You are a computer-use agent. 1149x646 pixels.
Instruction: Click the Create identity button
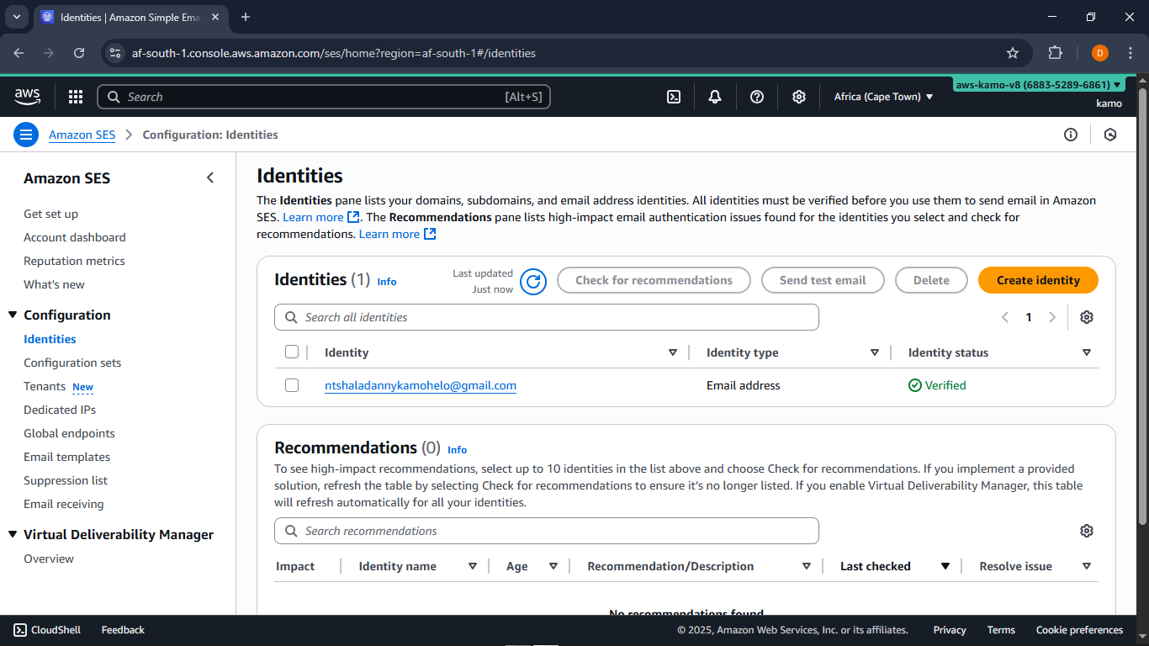click(x=1038, y=280)
